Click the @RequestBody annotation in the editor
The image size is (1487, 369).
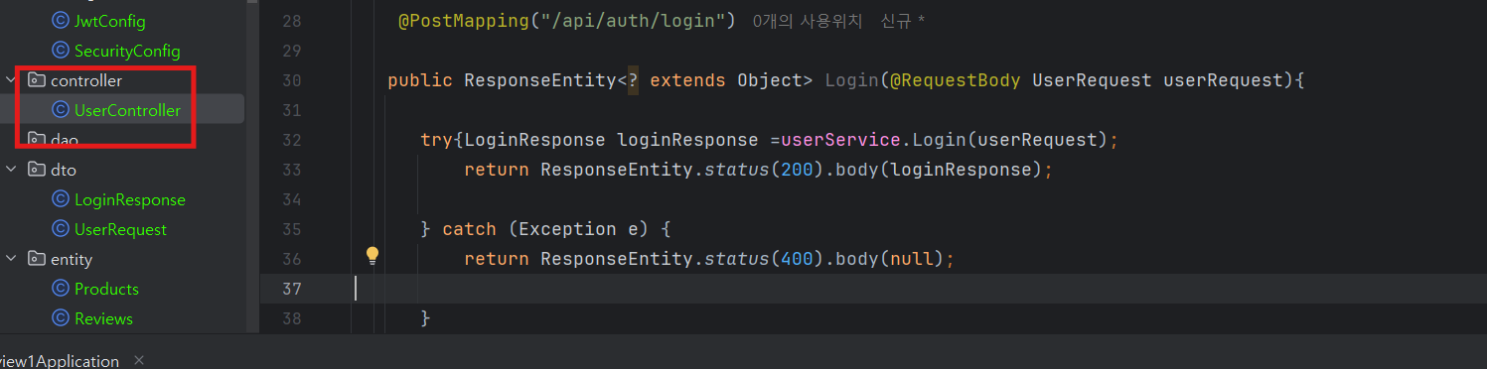click(x=956, y=80)
